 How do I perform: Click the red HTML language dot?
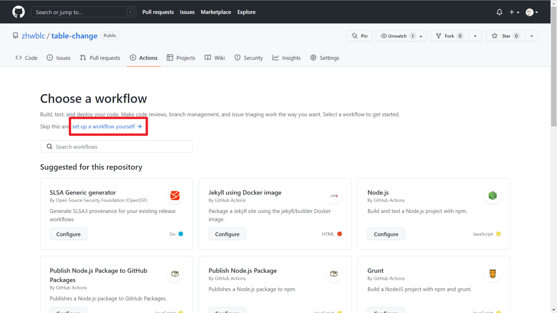(x=340, y=234)
